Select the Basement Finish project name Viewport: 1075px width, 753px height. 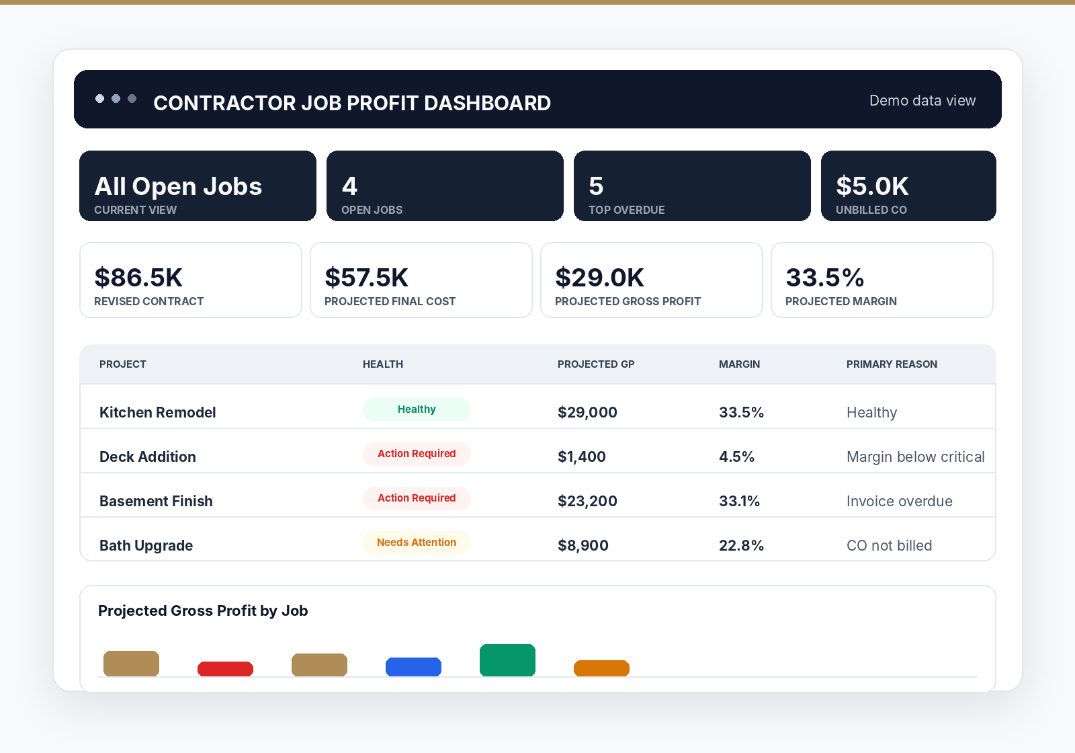tap(156, 501)
